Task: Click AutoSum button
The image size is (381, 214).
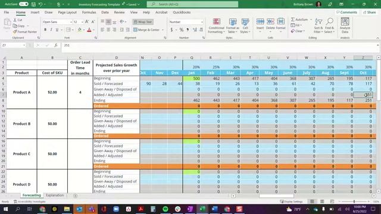Action: 299,20
